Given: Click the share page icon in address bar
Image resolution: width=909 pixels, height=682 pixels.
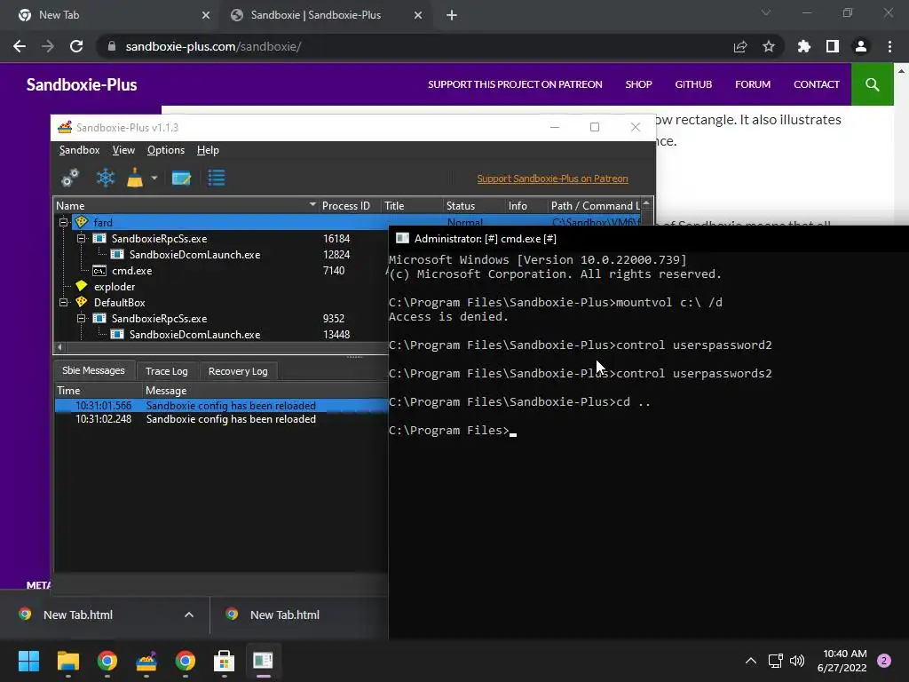Looking at the screenshot, I should [740, 46].
